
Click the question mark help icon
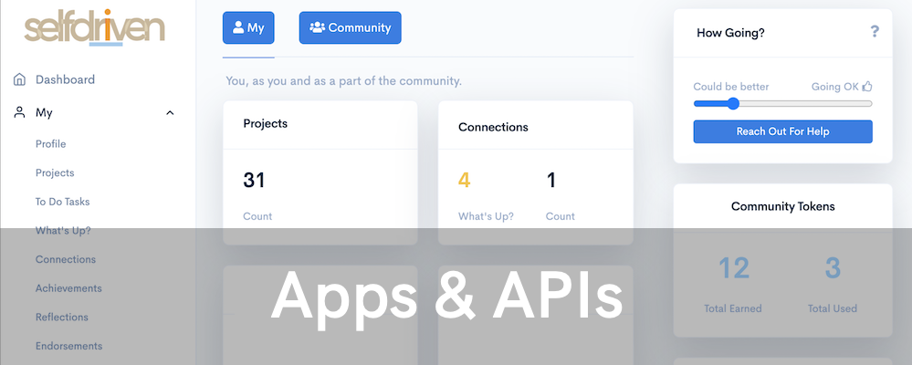[875, 32]
